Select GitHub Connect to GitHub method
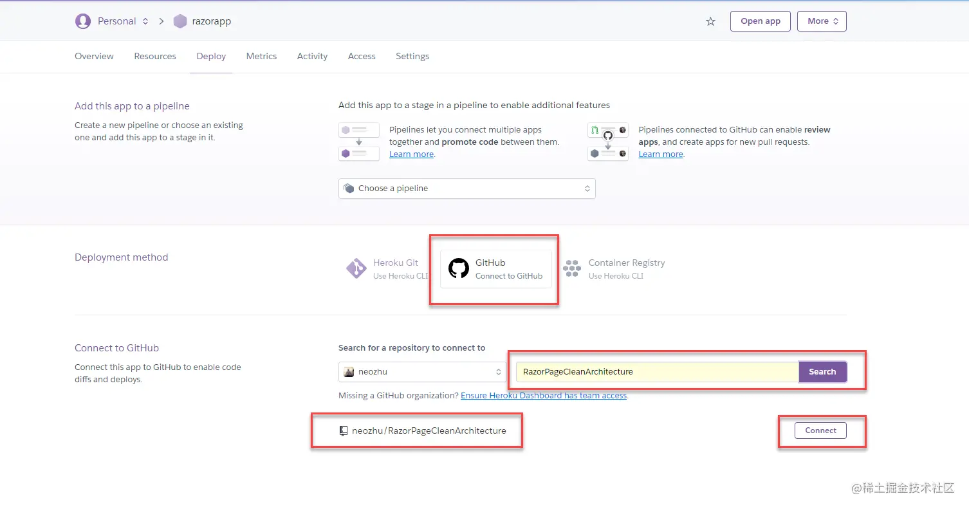The height and width of the screenshot is (509, 969). 496,268
